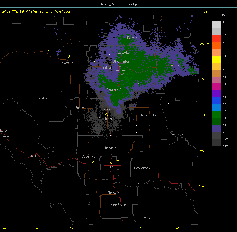Click the Stettler label
Image resolution: width=237 pixels, height=232 pixels.
(174, 65)
